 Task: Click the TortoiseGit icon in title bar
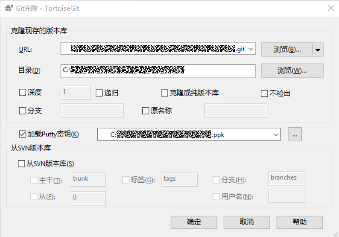pyautogui.click(x=7, y=8)
